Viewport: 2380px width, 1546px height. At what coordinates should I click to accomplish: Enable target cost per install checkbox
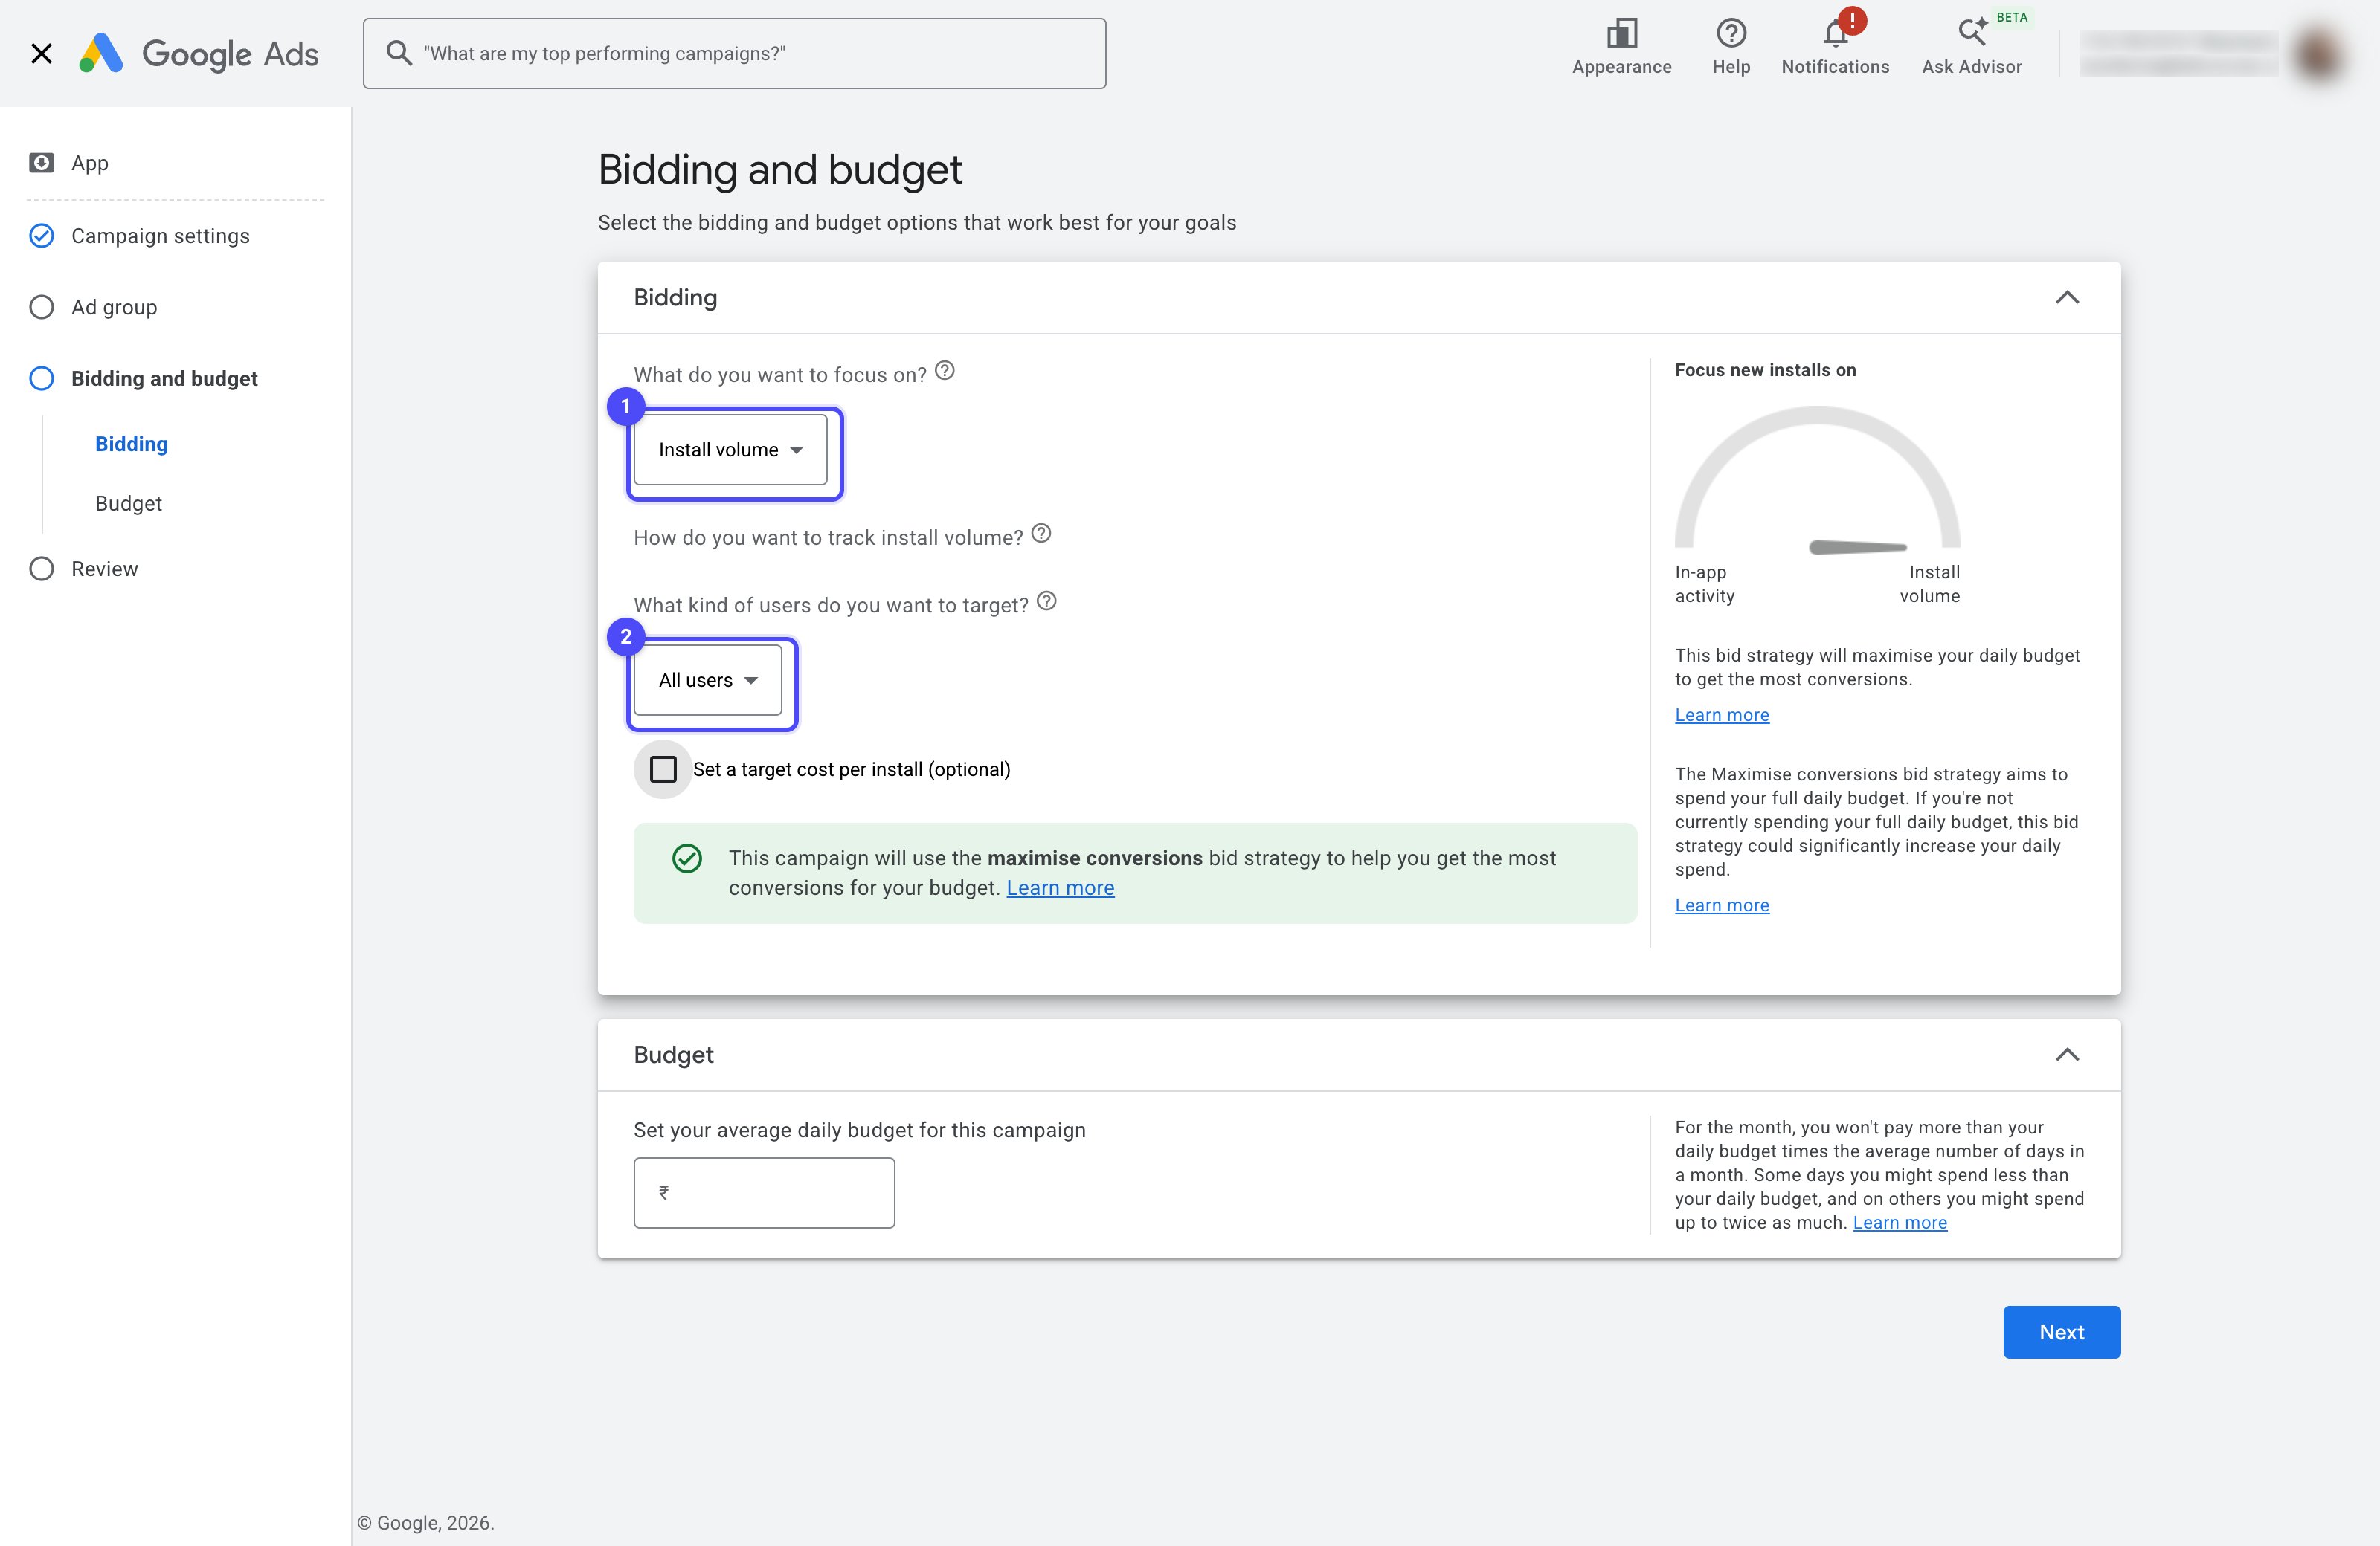point(662,769)
